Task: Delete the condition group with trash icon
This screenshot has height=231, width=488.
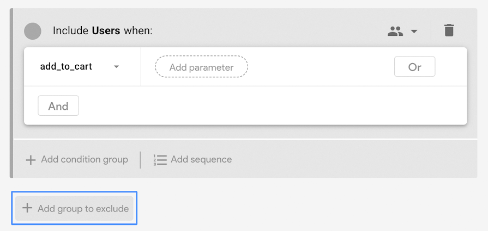Action: click(x=449, y=30)
